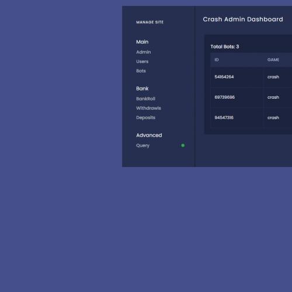Click the Bank section heading
Screen dimensions: 292x292
pos(142,89)
